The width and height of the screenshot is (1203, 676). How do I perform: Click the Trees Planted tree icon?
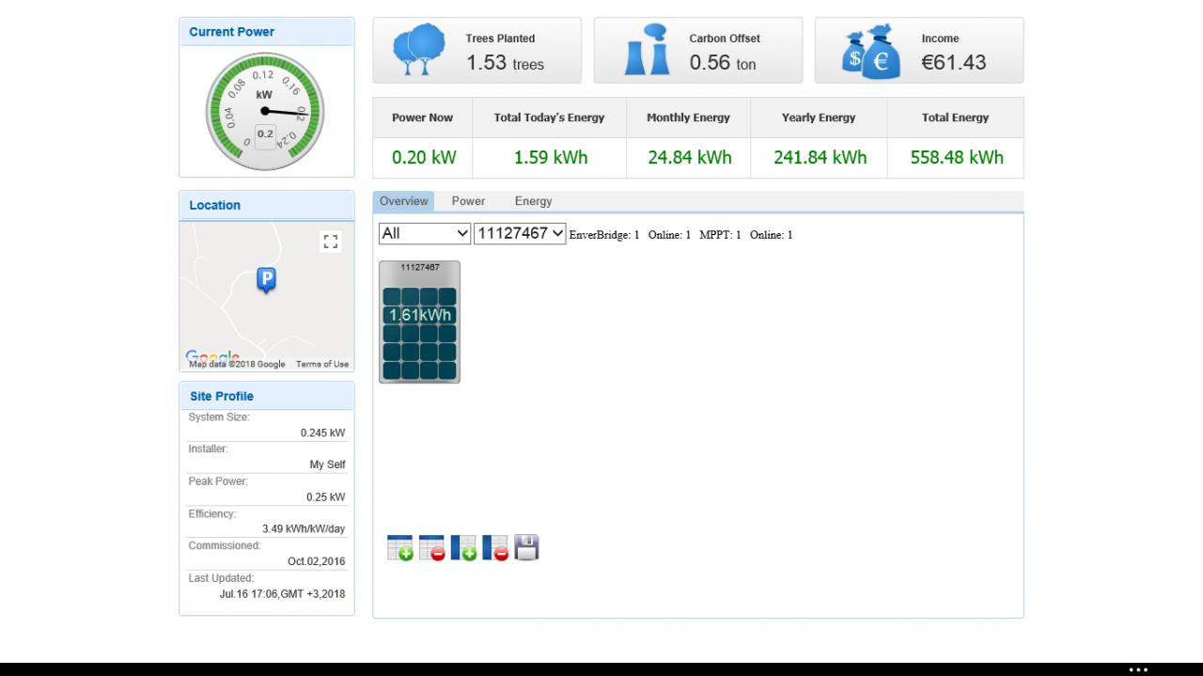[x=419, y=50]
